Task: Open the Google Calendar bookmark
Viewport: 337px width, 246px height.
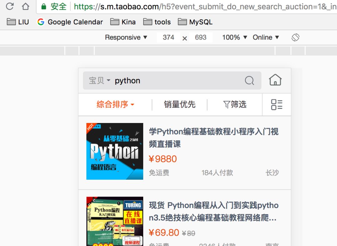Action: click(70, 22)
